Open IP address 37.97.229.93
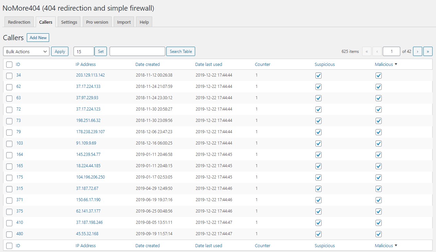The image size is (436, 252). pyautogui.click(x=87, y=98)
